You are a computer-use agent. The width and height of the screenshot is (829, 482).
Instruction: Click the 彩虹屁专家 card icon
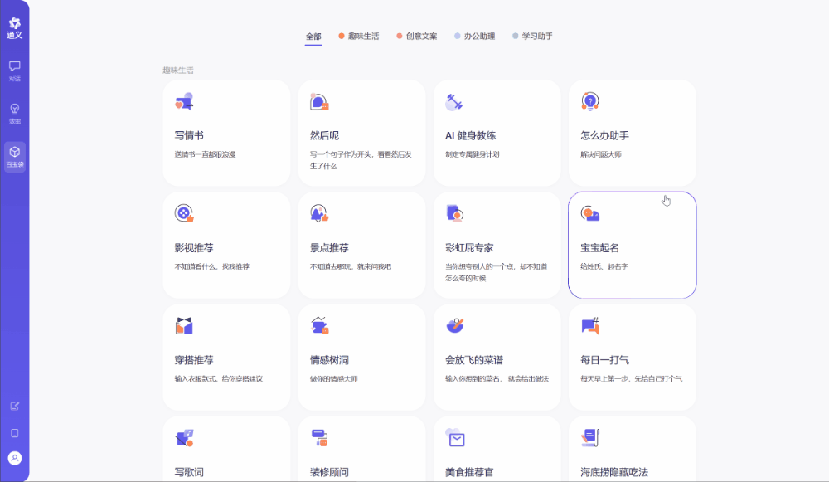tap(454, 213)
